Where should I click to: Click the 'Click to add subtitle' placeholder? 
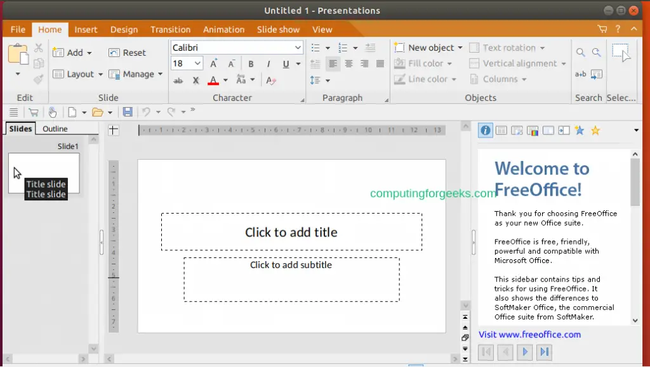click(x=291, y=280)
